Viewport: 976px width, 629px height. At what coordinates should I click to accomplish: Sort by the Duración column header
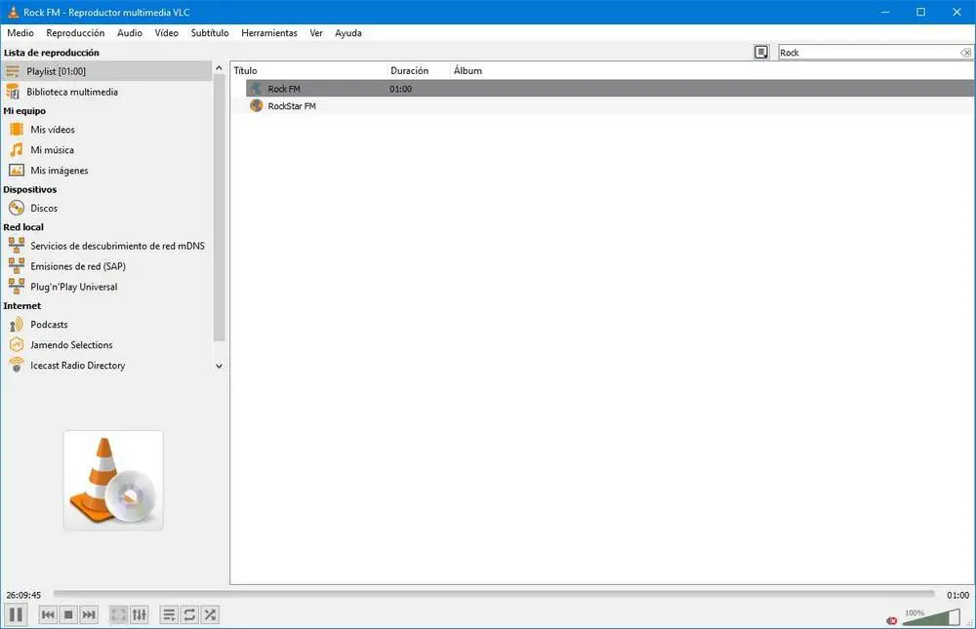click(419, 71)
